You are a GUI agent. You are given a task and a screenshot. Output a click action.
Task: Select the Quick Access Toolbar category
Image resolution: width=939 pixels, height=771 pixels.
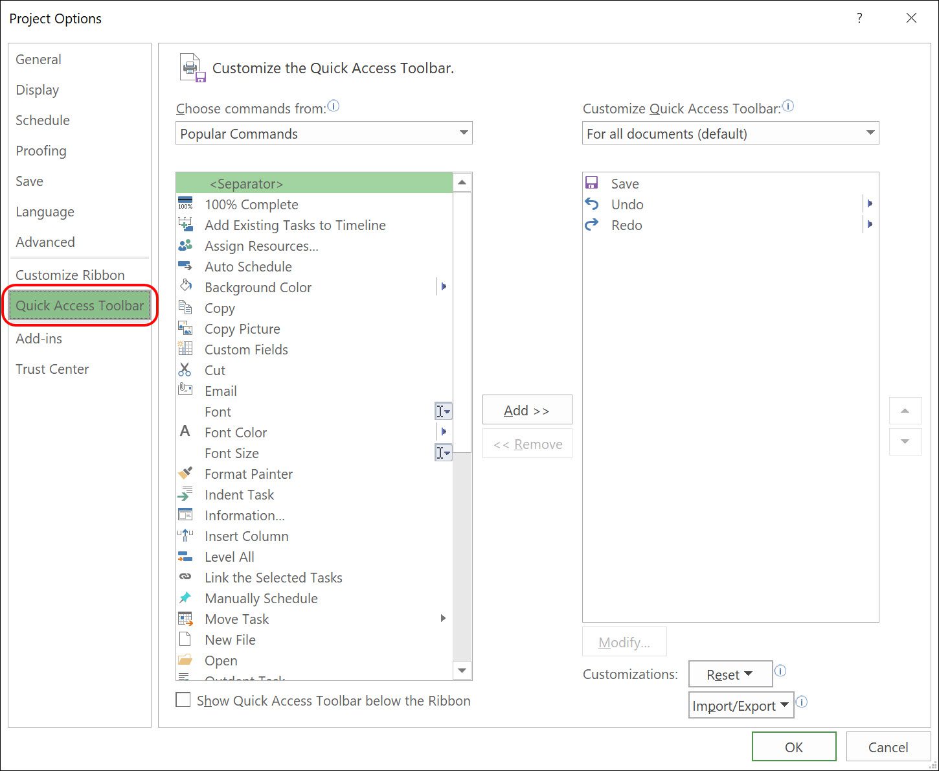[80, 305]
